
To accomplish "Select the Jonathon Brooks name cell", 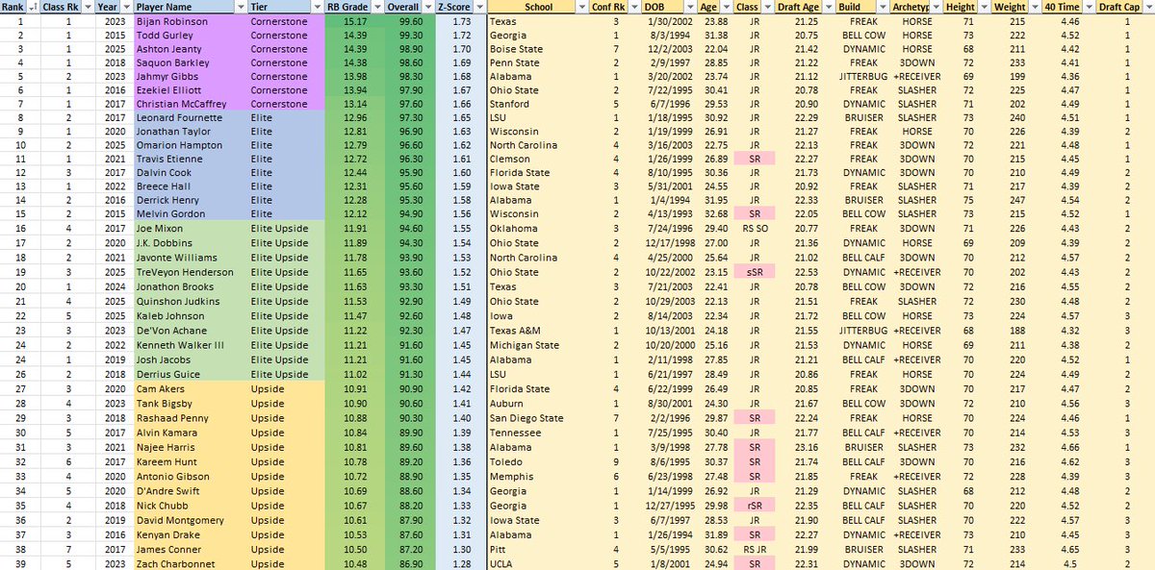I will click(x=191, y=286).
